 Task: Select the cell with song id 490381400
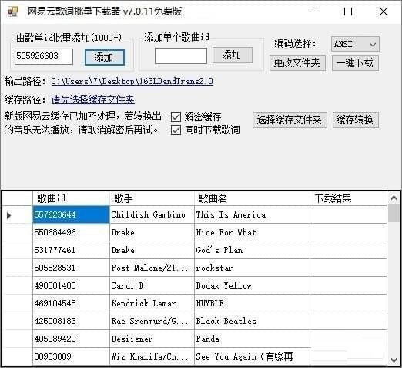pyautogui.click(x=71, y=285)
